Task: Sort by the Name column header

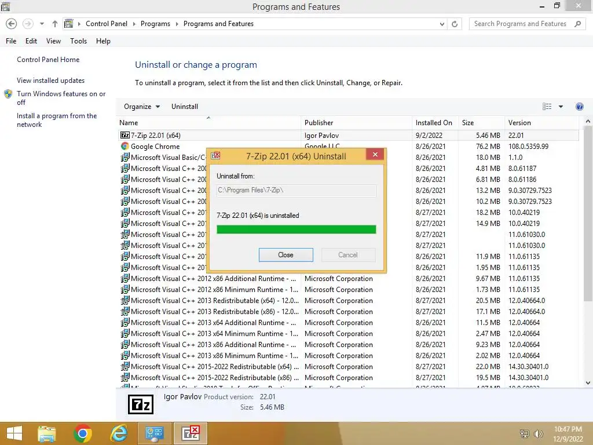Action: [208, 123]
